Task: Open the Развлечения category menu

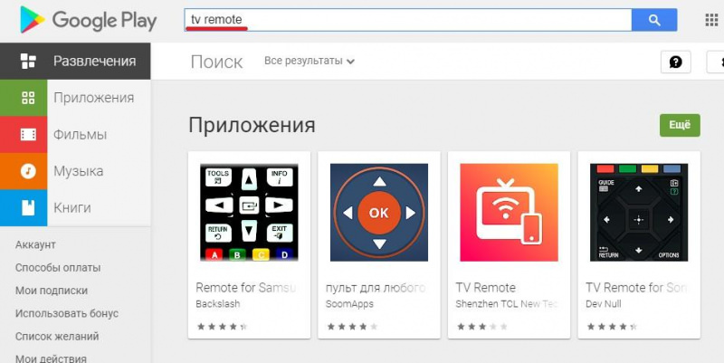Action: tap(75, 61)
